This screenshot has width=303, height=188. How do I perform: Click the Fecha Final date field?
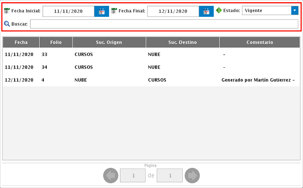point(173,11)
